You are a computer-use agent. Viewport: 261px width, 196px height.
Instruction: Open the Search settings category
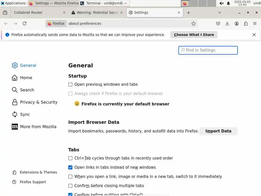tap(23, 90)
